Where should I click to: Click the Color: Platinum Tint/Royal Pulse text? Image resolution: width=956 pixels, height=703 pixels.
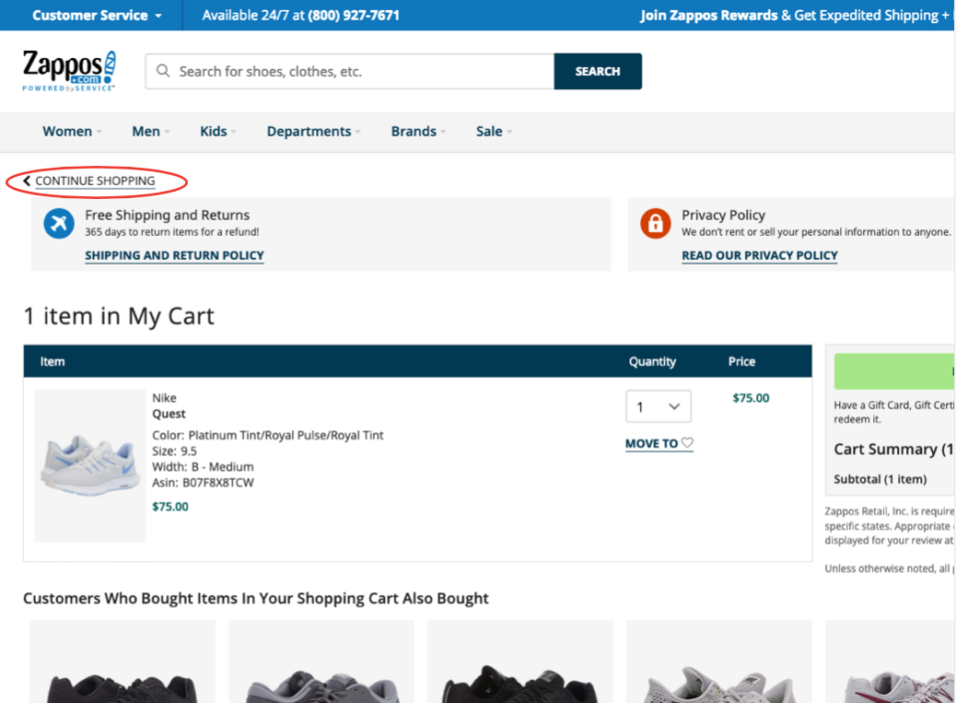[x=268, y=435]
